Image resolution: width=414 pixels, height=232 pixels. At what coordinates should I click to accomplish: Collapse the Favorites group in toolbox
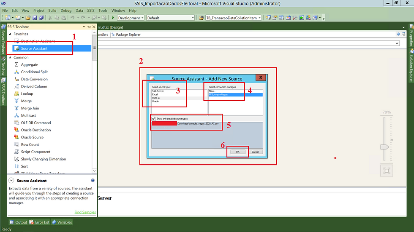10,34
